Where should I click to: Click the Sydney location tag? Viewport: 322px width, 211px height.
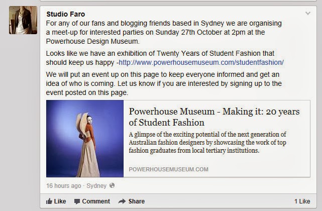click(x=96, y=186)
